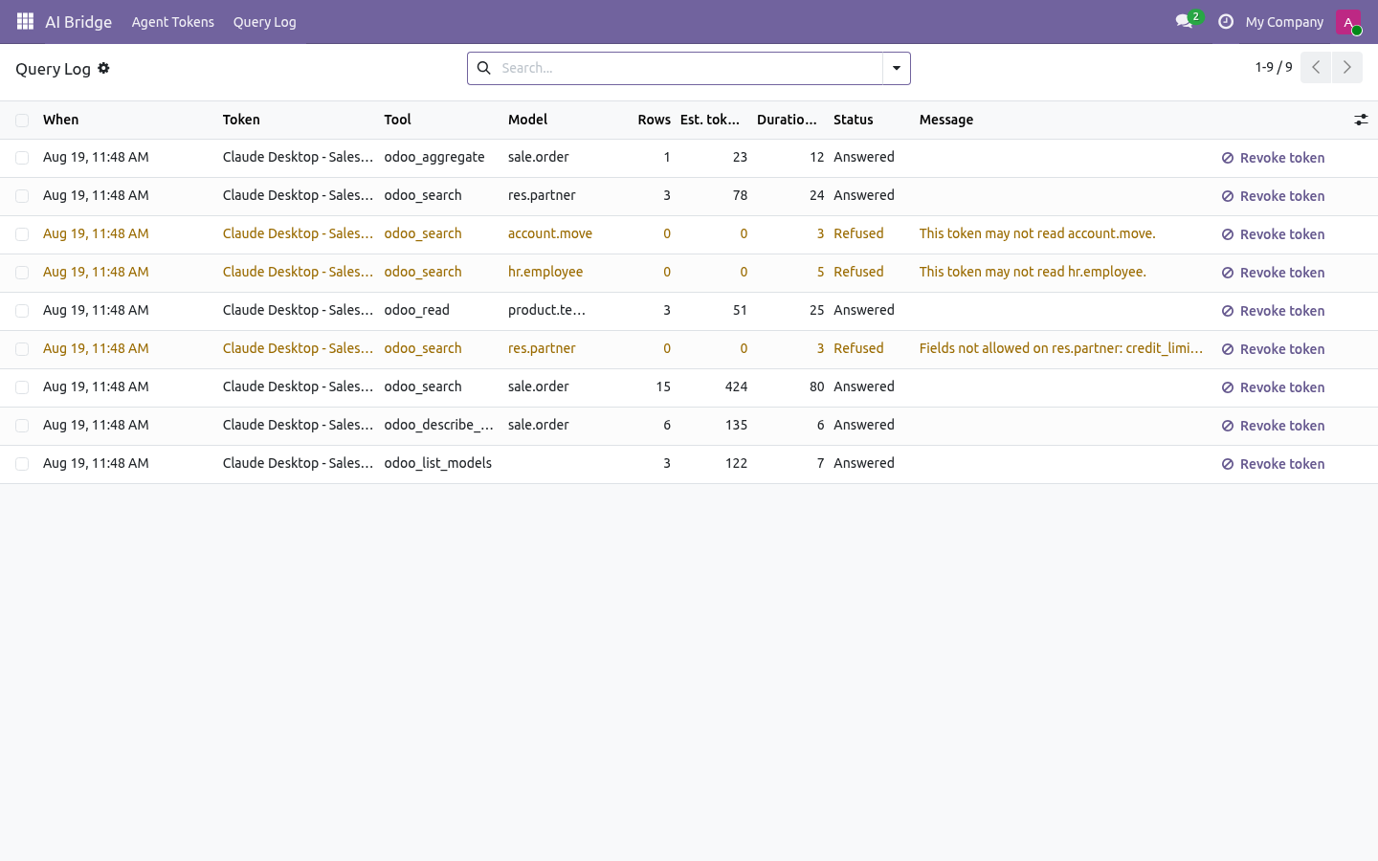This screenshot has width=1378, height=861.
Task: Expand the search options dropdown arrow
Action: pyautogui.click(x=897, y=68)
